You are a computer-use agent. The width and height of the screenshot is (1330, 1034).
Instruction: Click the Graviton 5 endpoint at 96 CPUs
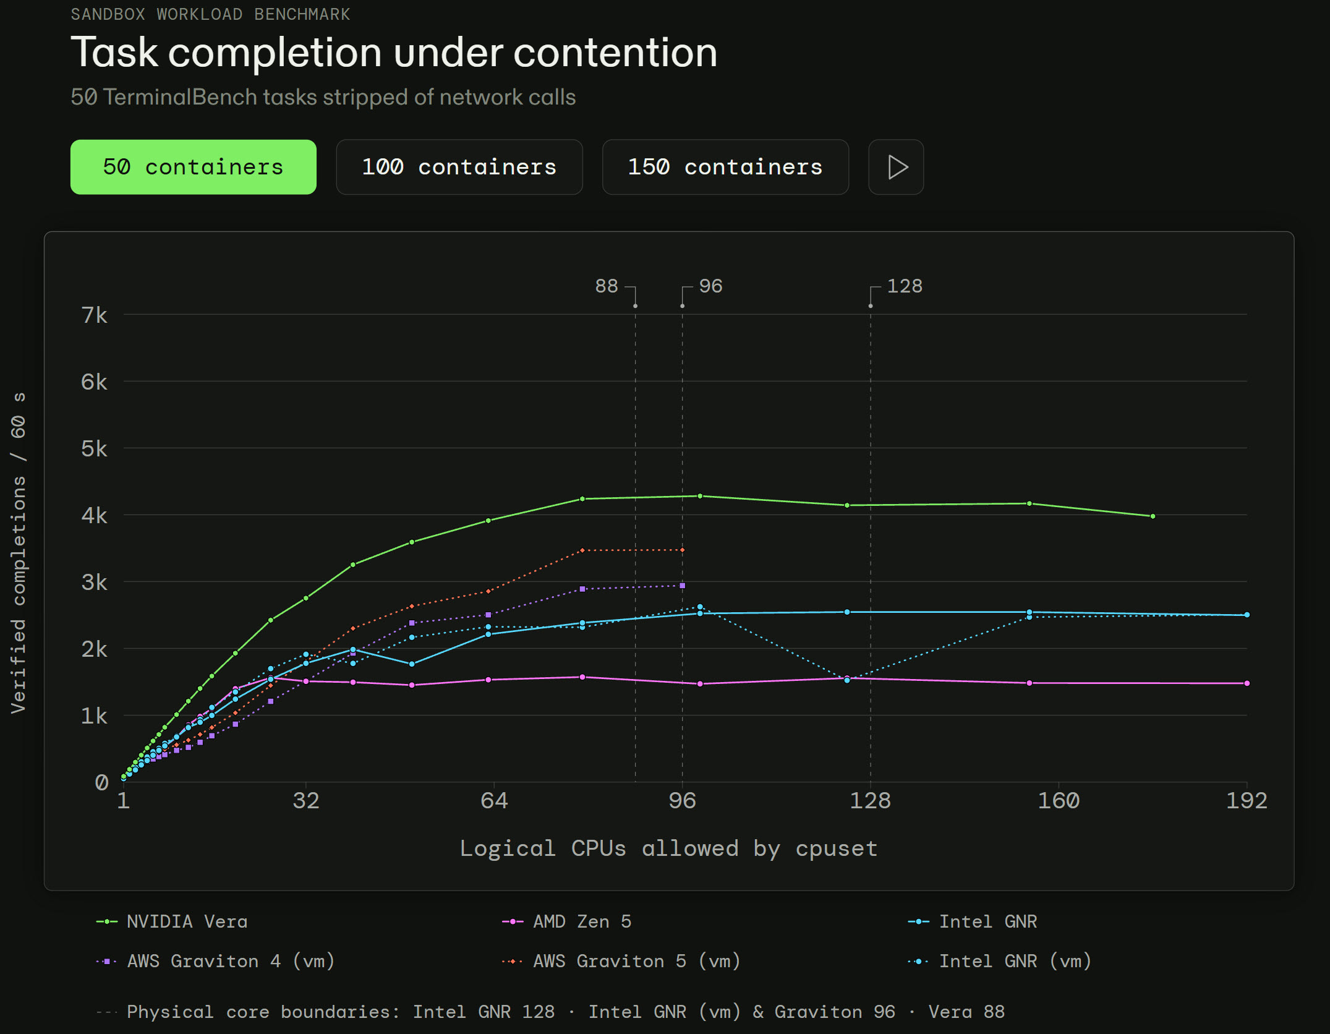682,550
